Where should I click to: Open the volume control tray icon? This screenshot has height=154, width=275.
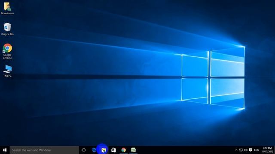point(246,150)
